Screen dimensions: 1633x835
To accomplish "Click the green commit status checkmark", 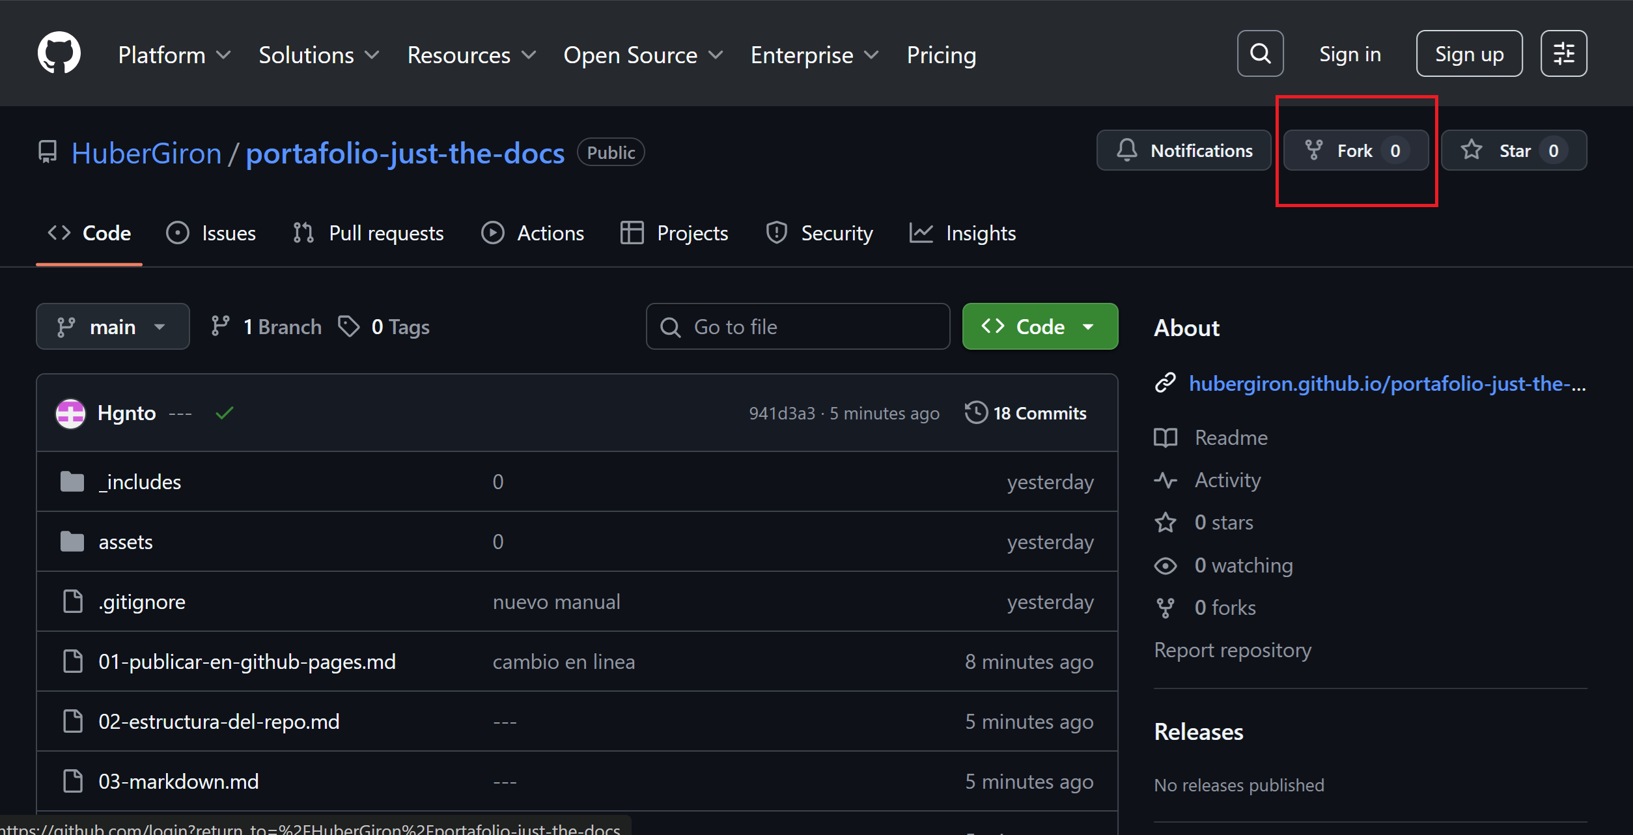I will click(225, 413).
